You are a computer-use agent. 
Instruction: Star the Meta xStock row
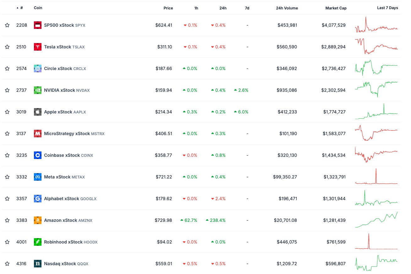click(7, 177)
